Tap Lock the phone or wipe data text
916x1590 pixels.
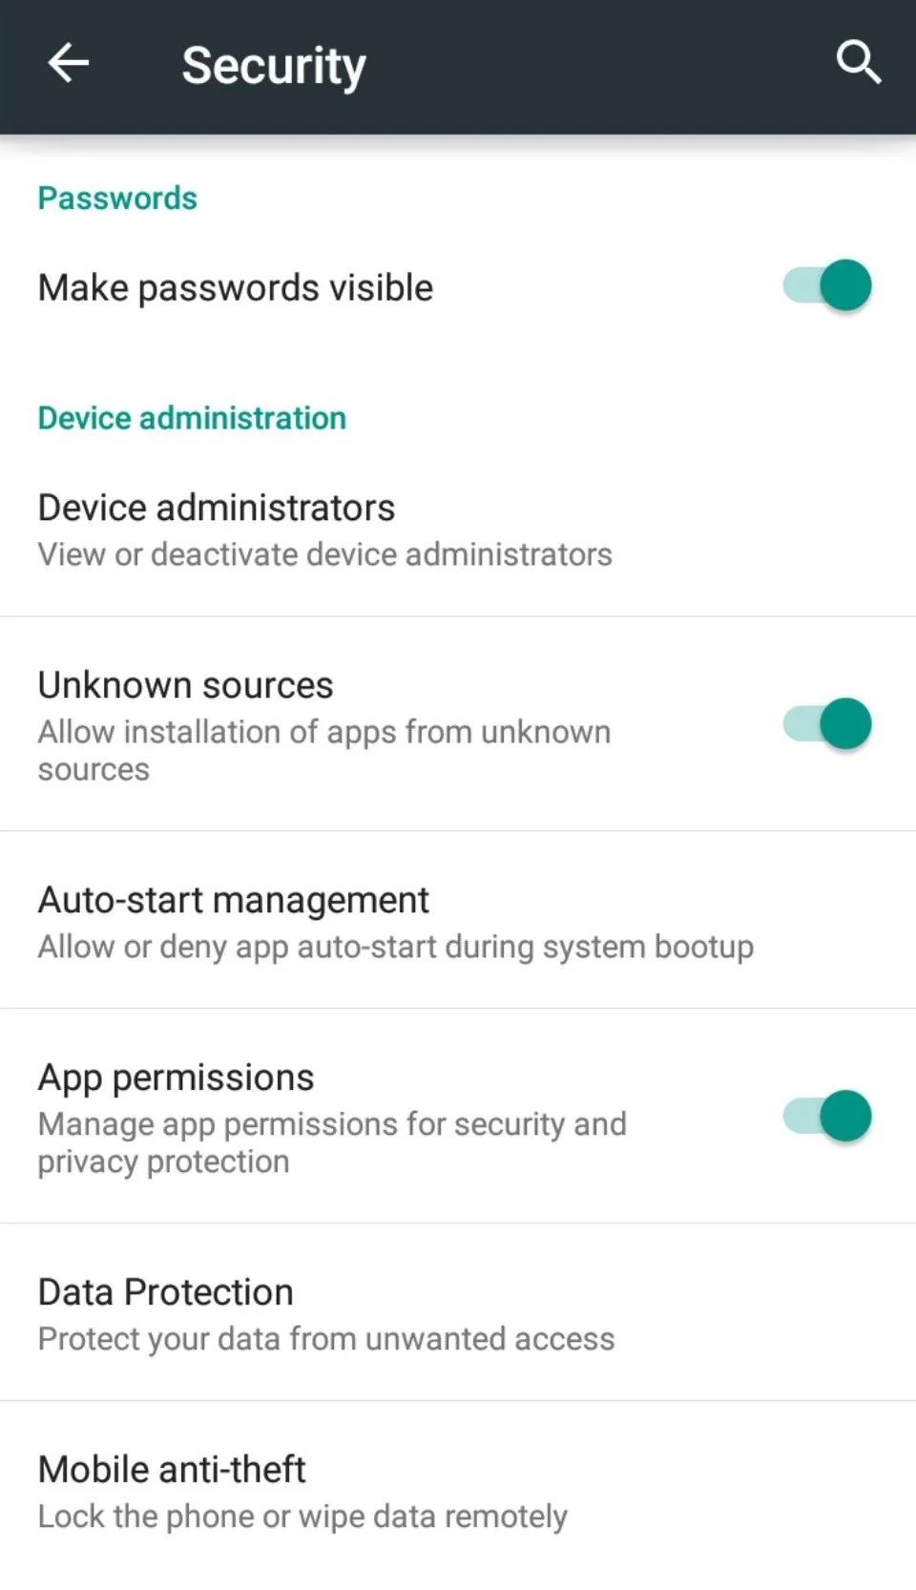(x=302, y=1516)
